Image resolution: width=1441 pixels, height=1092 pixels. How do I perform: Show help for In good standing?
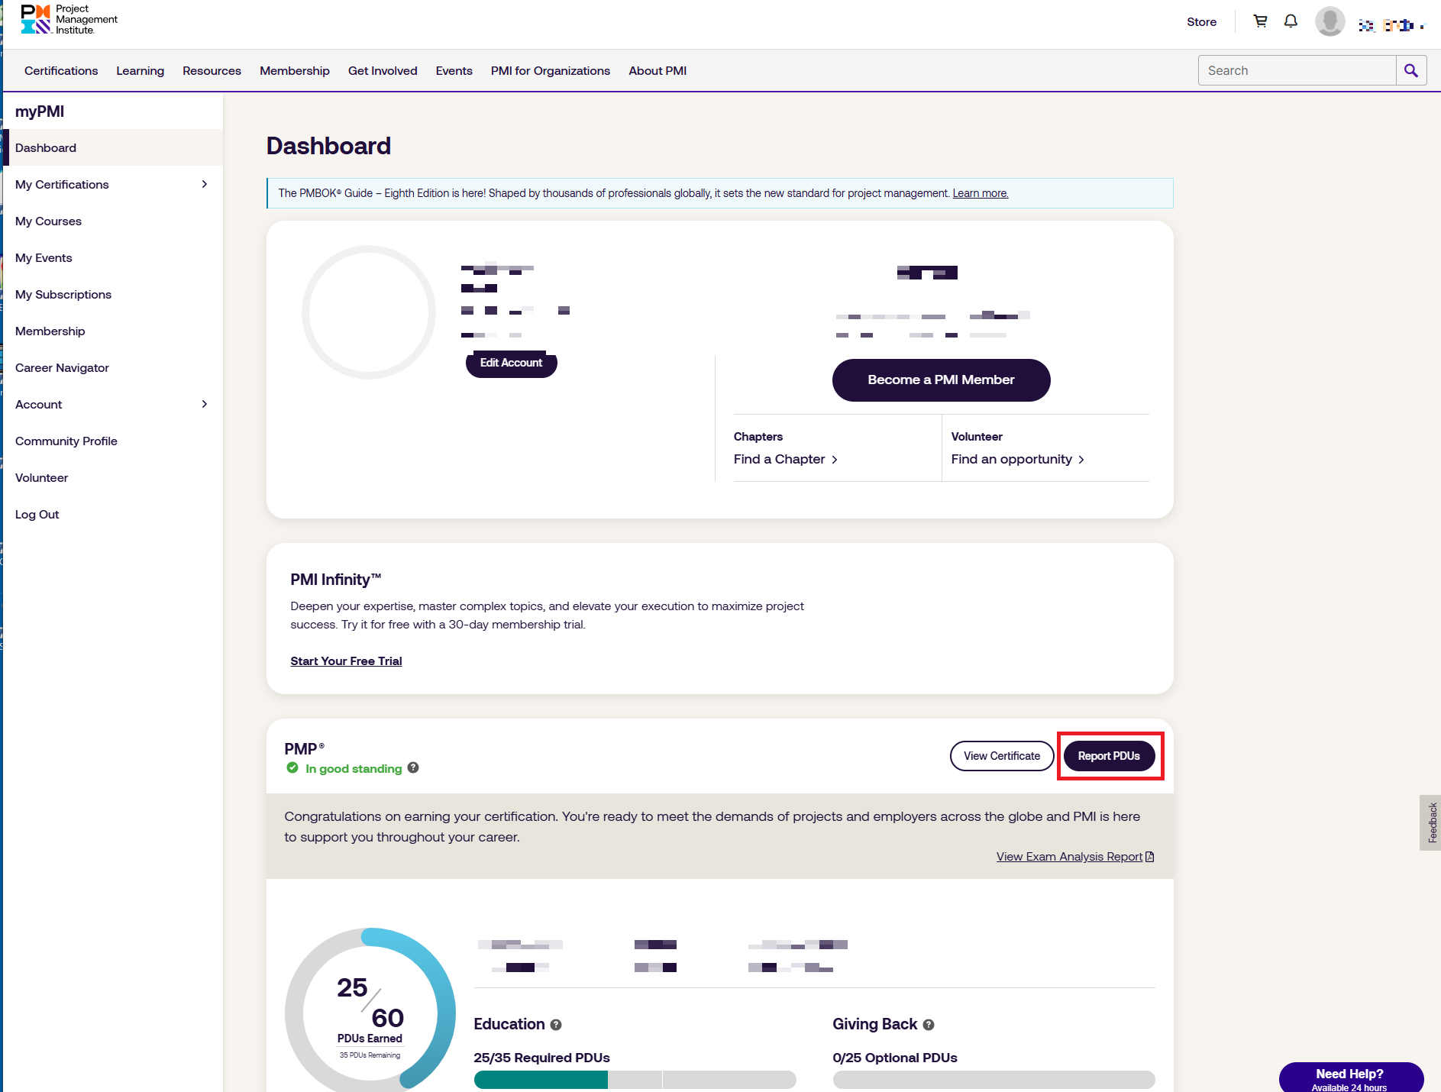pos(413,767)
